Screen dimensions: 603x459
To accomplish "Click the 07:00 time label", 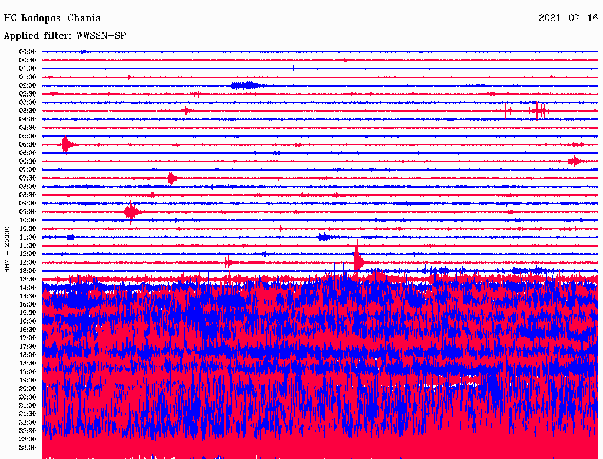I will click(28, 169).
